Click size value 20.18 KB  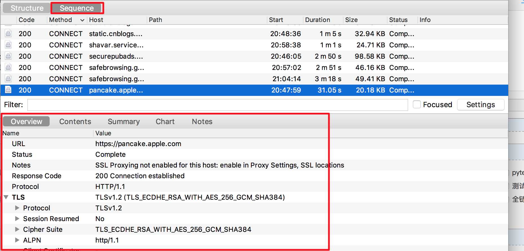pos(371,90)
